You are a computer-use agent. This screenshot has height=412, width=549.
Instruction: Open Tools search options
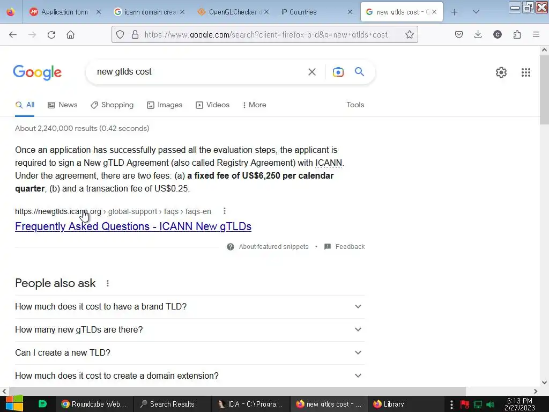point(355,105)
